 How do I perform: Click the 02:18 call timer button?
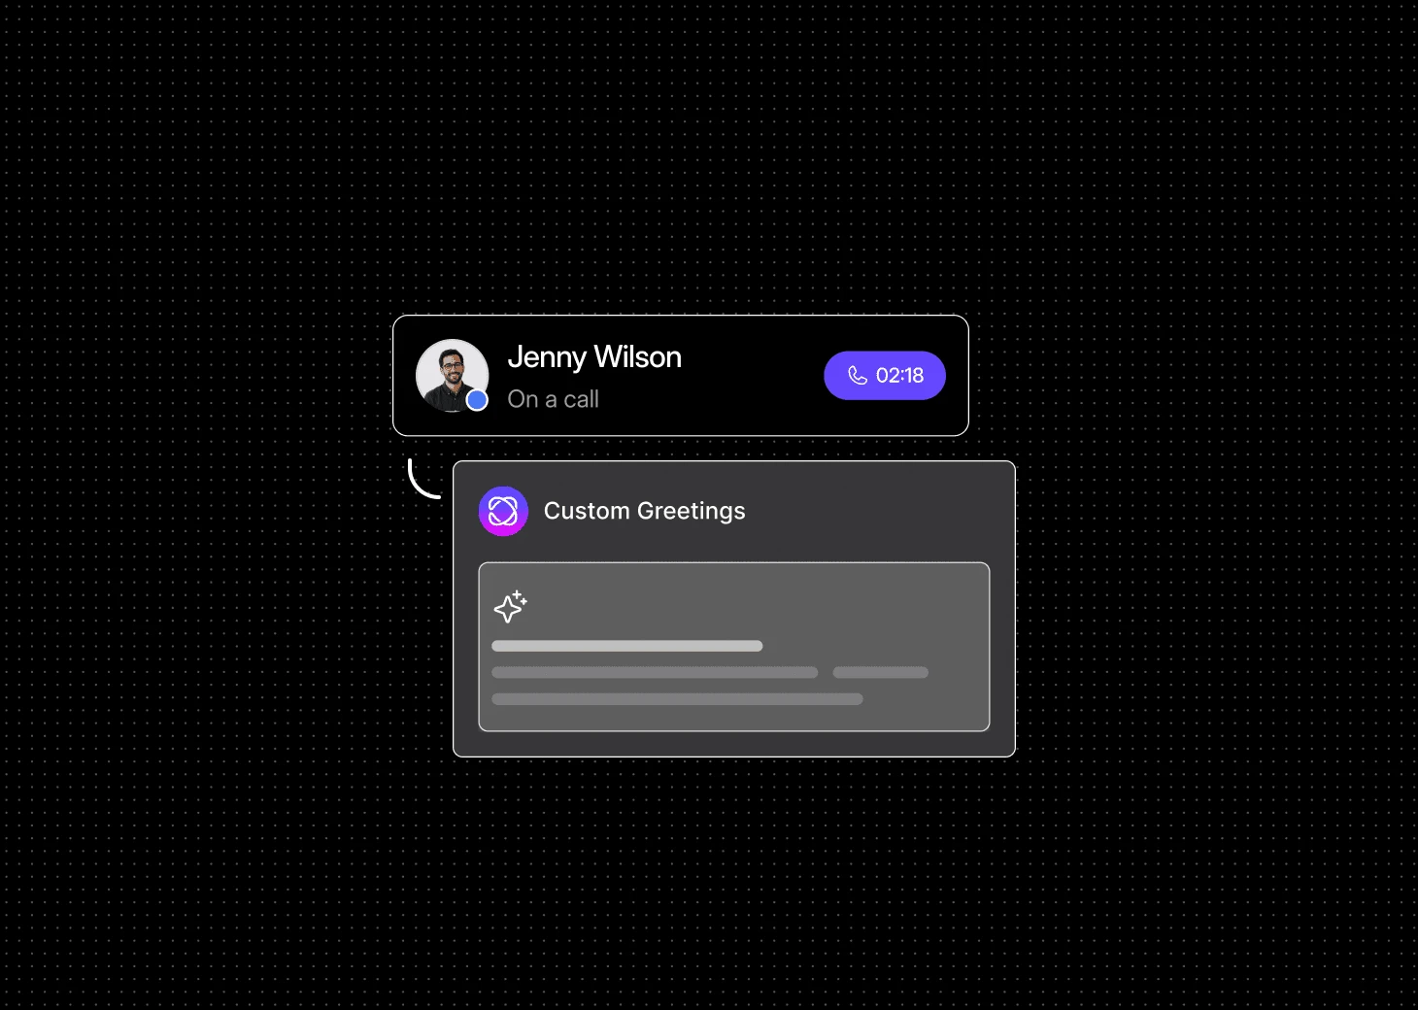pyautogui.click(x=885, y=376)
